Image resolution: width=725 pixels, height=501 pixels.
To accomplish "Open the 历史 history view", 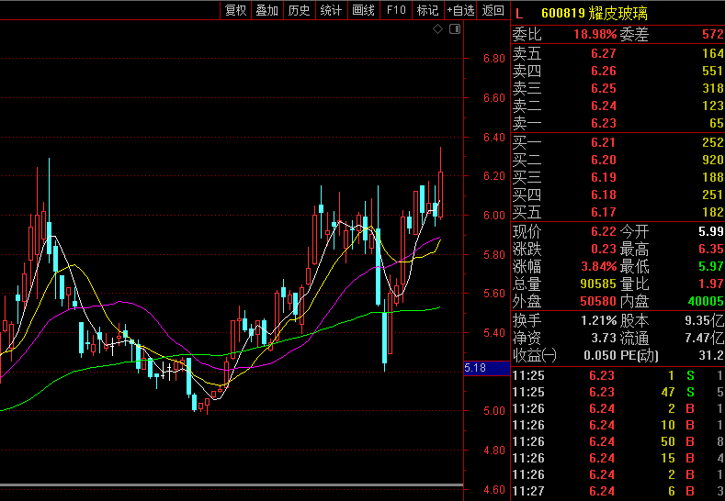I will 299,10.
